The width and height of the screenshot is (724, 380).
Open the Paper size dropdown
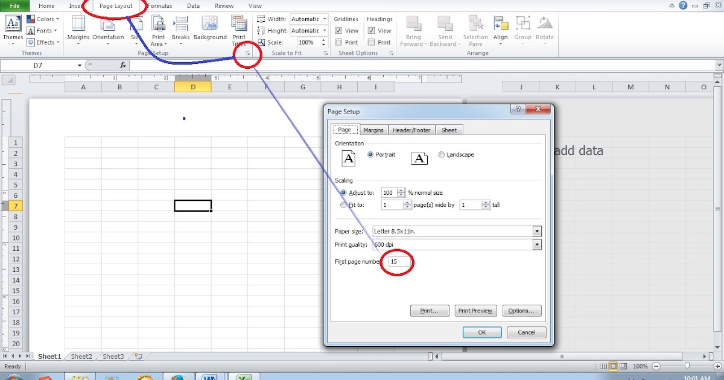click(536, 231)
